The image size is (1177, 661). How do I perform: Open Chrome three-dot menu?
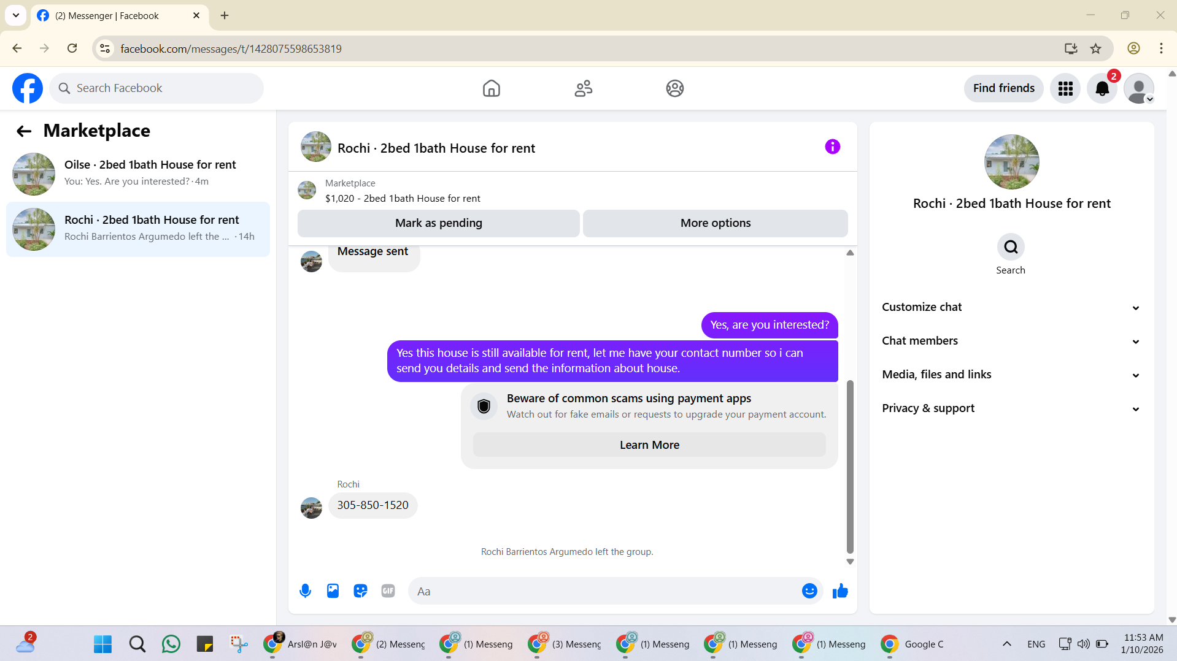point(1161,48)
